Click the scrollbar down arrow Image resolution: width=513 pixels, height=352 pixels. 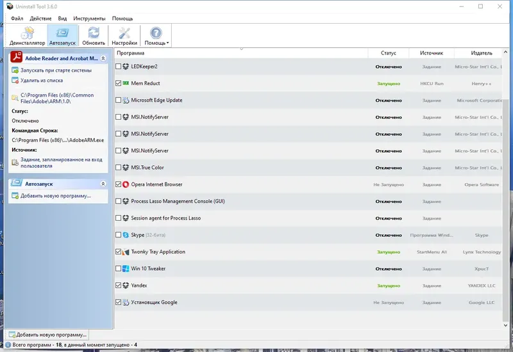point(505,325)
